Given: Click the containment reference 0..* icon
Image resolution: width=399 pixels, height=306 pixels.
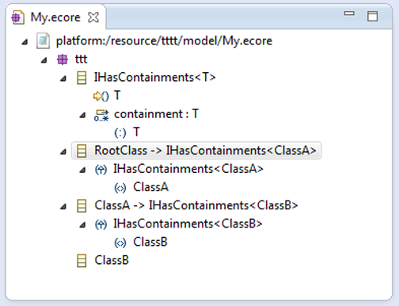Looking at the screenshot, I should (101, 115).
